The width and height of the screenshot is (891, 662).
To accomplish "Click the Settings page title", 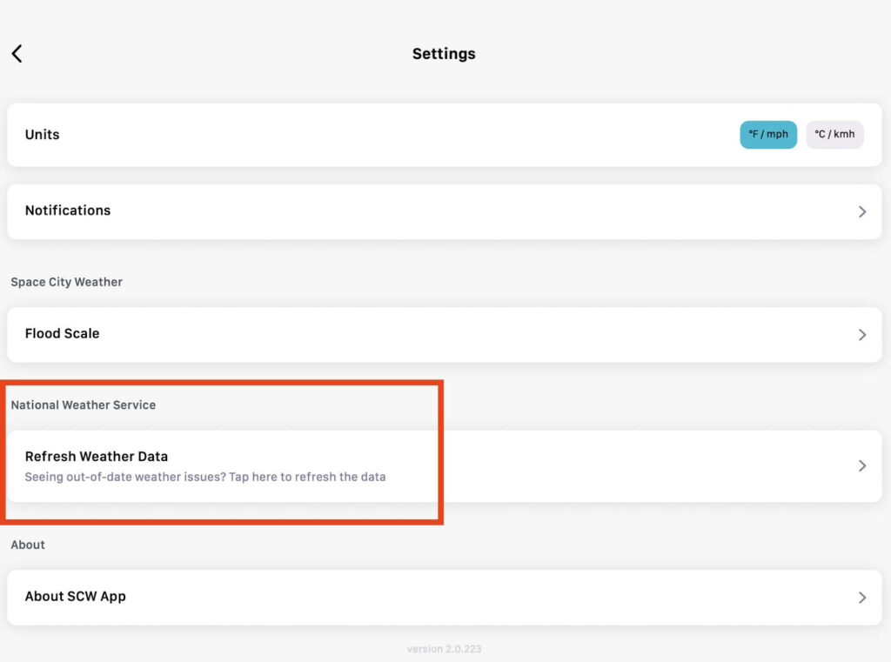I will 444,54.
